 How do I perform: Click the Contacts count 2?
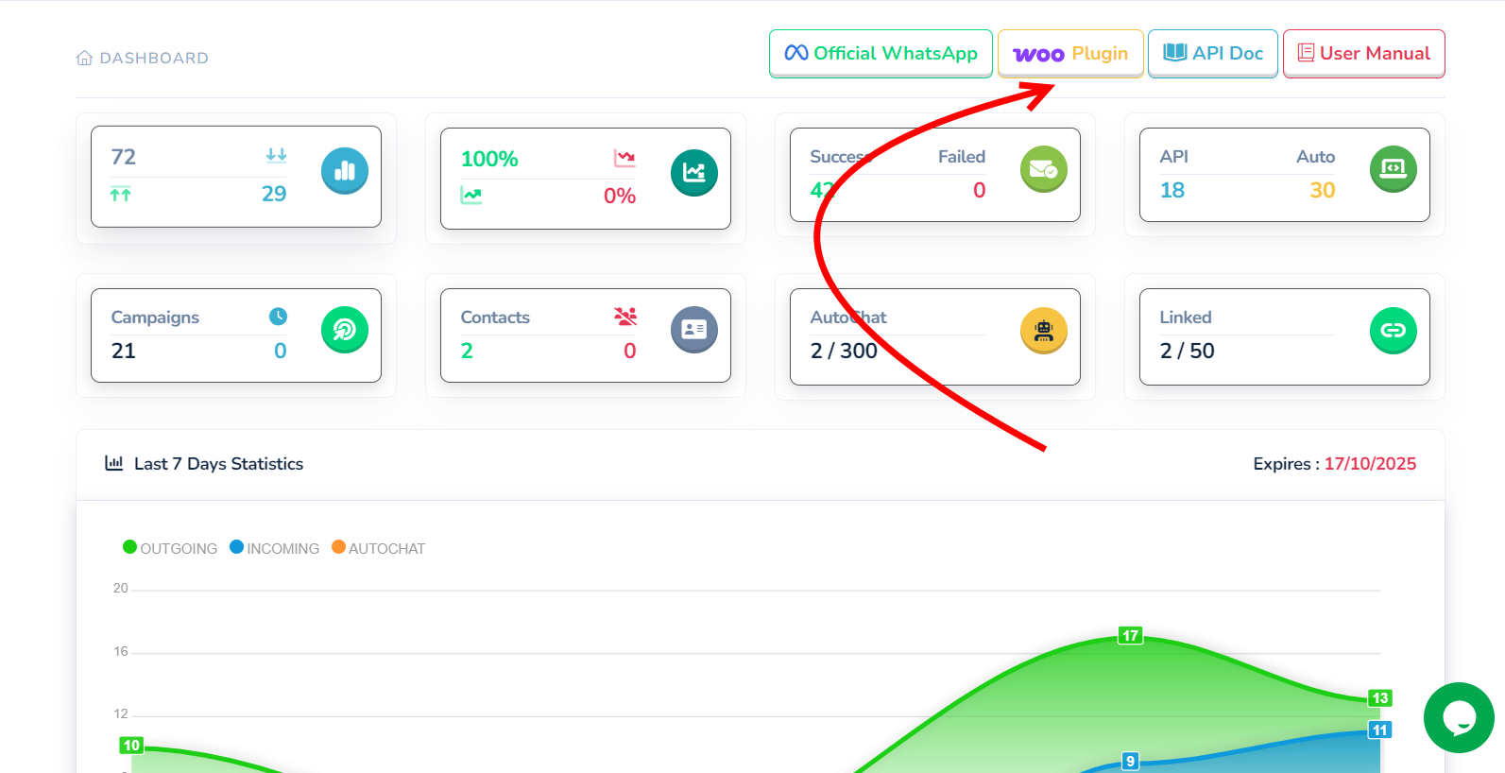pyautogui.click(x=467, y=351)
